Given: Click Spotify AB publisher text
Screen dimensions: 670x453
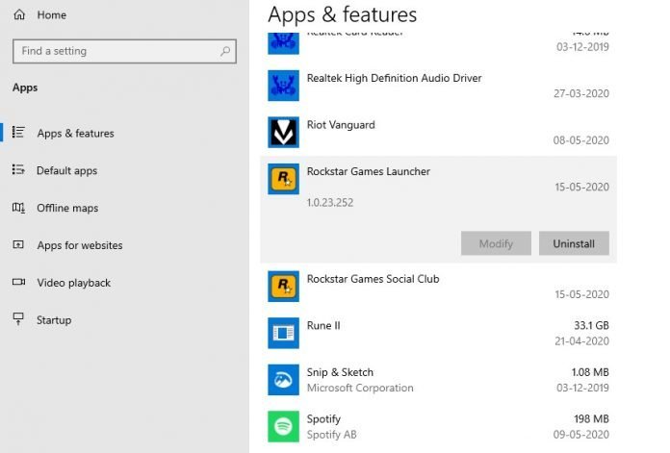Looking at the screenshot, I should click(331, 435).
